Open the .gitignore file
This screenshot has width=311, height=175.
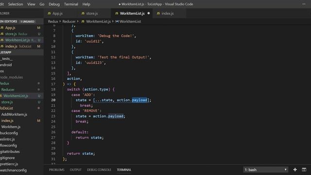21,157
